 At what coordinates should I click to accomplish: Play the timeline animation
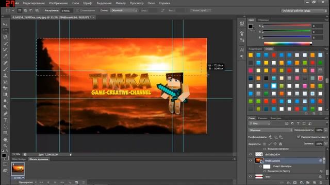(x=55, y=182)
